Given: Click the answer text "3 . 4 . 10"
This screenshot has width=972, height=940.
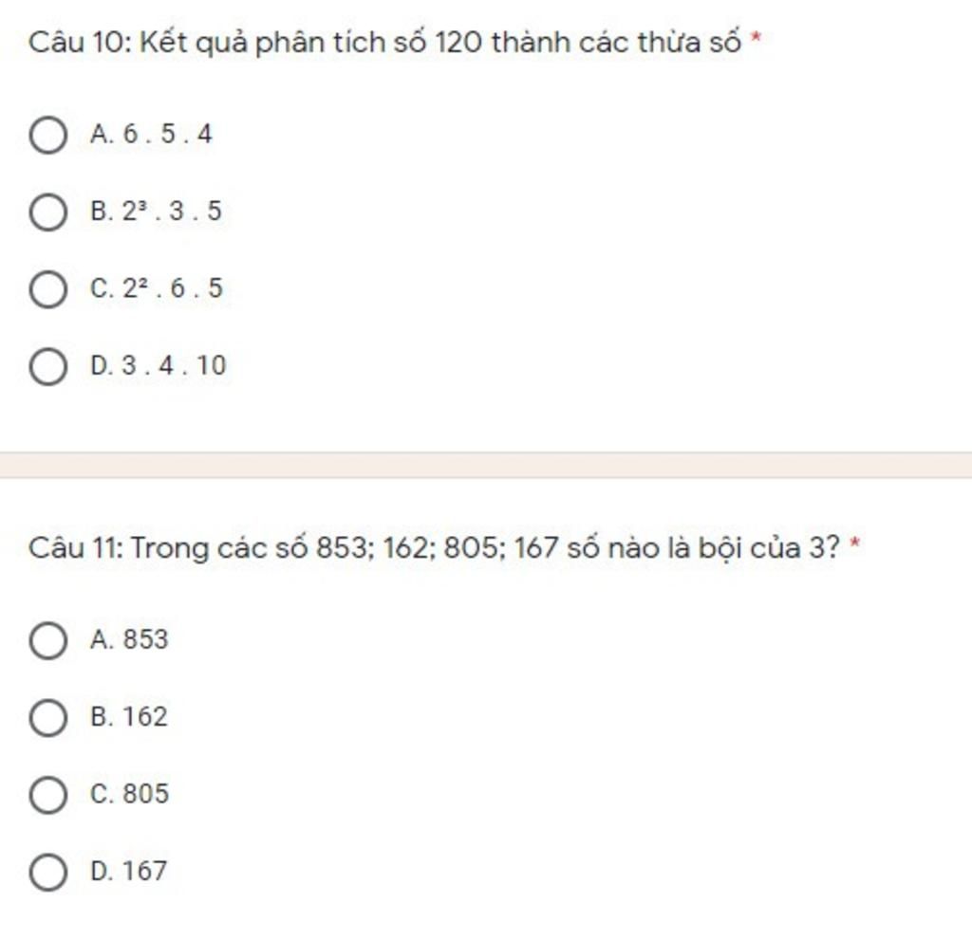Looking at the screenshot, I should pyautogui.click(x=175, y=365).
